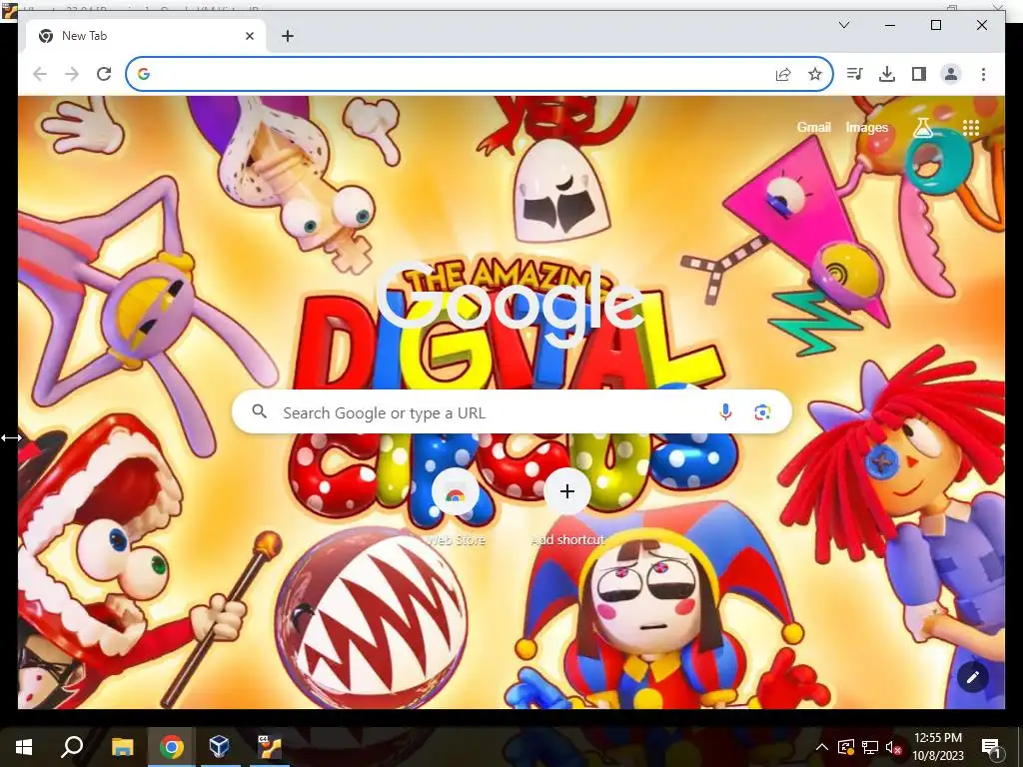Viewport: 1023px width, 767px height.
Task: Customize this page with the pencil button
Action: (x=973, y=677)
